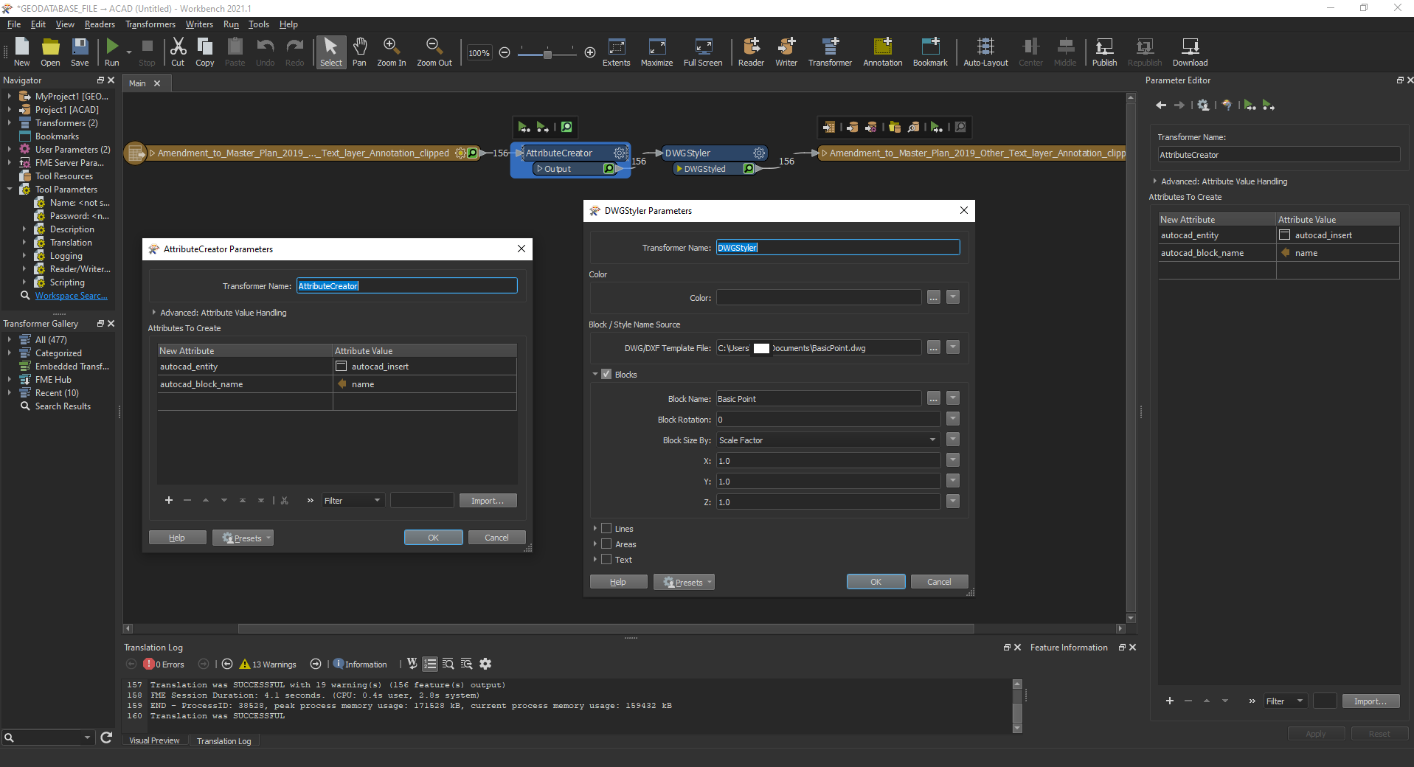Open Presets menu in DWGStyler dialog
The height and width of the screenshot is (767, 1414).
684,583
